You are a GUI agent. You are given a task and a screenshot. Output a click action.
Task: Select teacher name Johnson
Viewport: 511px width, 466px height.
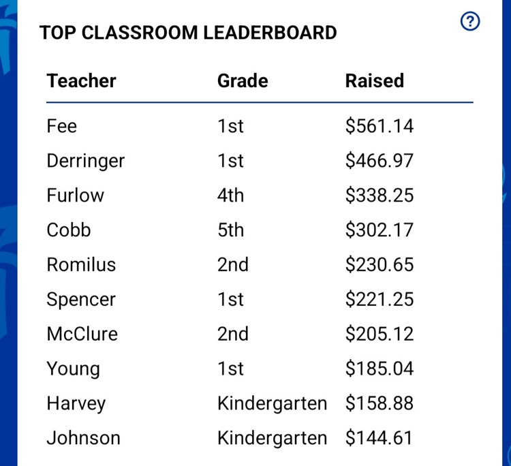coord(83,437)
